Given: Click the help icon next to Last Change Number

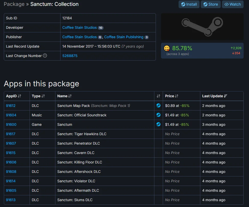Looking at the screenshot, I should (x=45, y=56).
